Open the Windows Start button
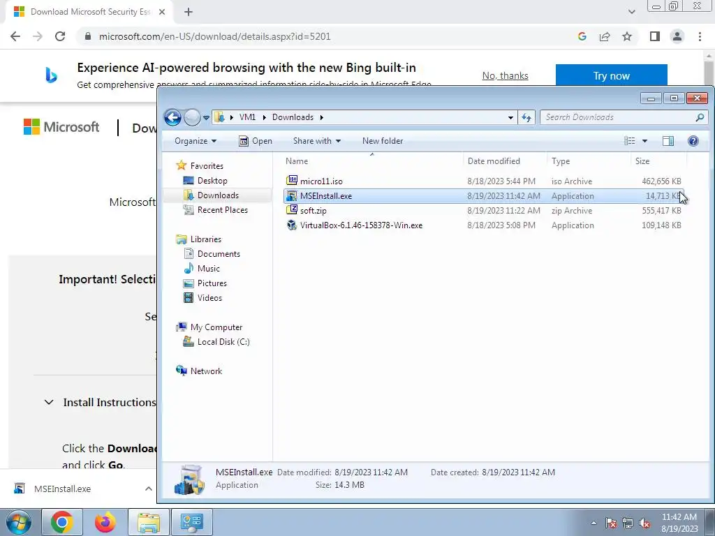This screenshot has width=715, height=536. [19, 522]
